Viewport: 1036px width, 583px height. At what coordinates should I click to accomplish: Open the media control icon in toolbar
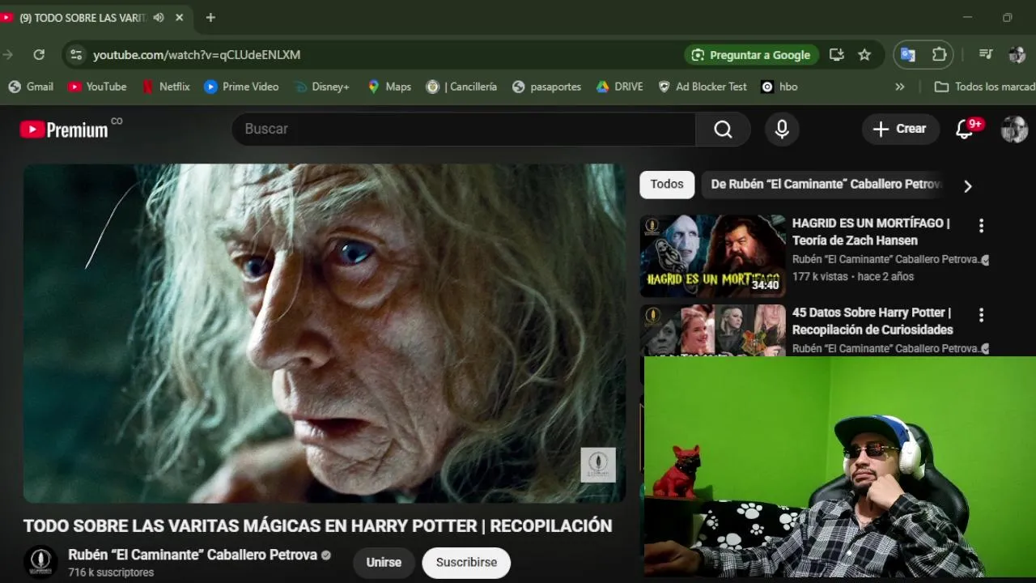(986, 55)
